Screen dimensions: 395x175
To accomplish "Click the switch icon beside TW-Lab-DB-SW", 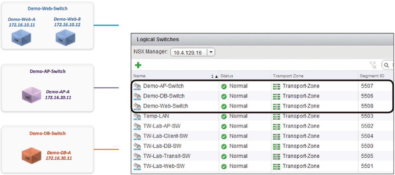I will 137,146.
